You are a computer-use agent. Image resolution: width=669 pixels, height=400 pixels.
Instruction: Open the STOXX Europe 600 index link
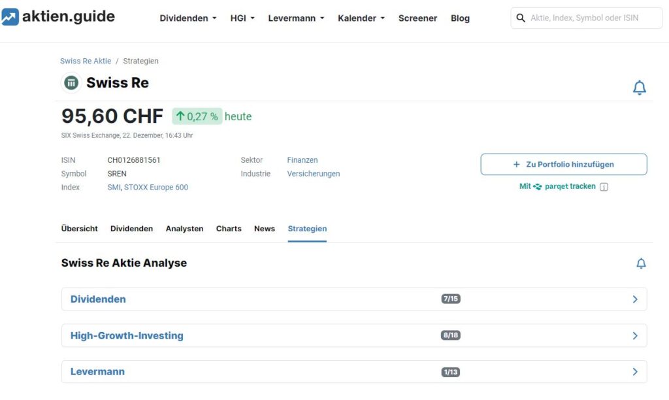click(156, 188)
